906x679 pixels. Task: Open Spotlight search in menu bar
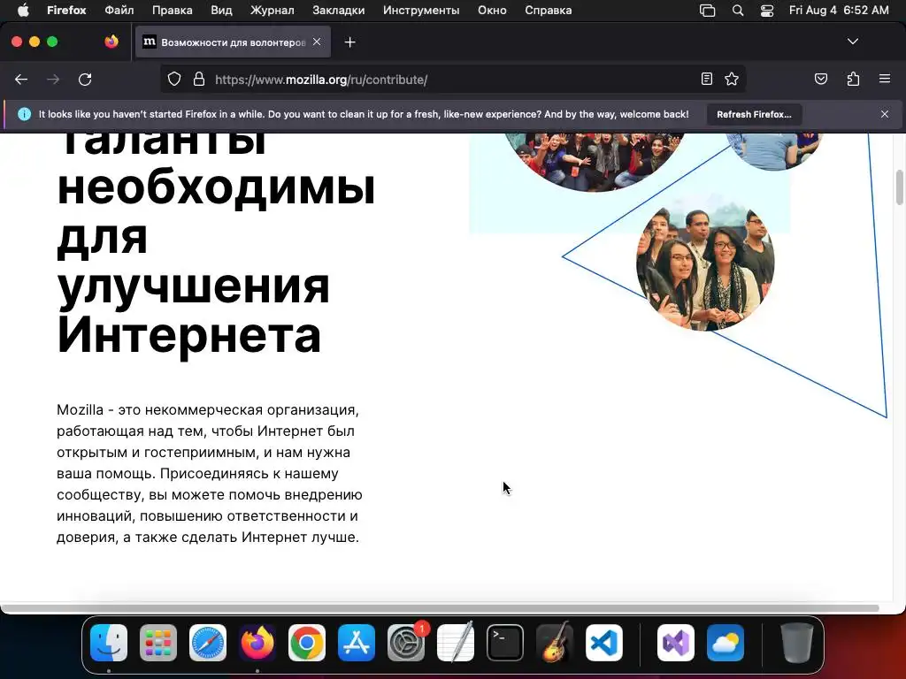click(738, 11)
